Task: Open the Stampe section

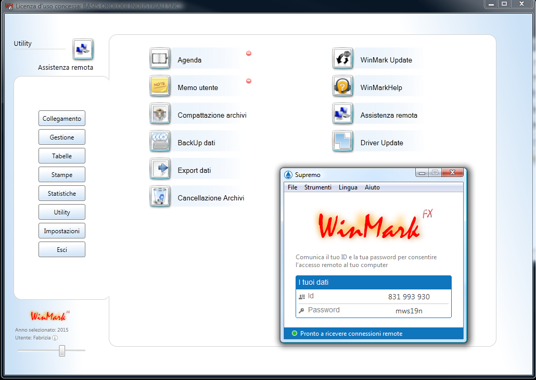Action: (x=62, y=175)
